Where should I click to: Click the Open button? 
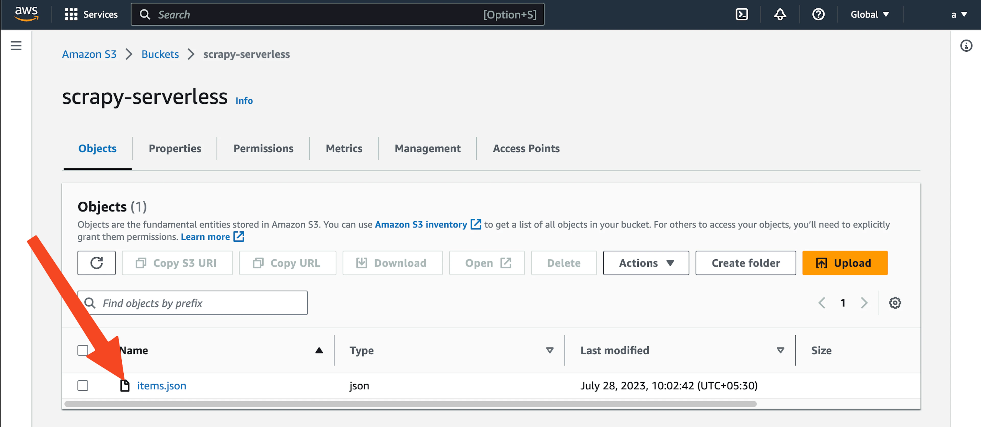[x=487, y=263]
